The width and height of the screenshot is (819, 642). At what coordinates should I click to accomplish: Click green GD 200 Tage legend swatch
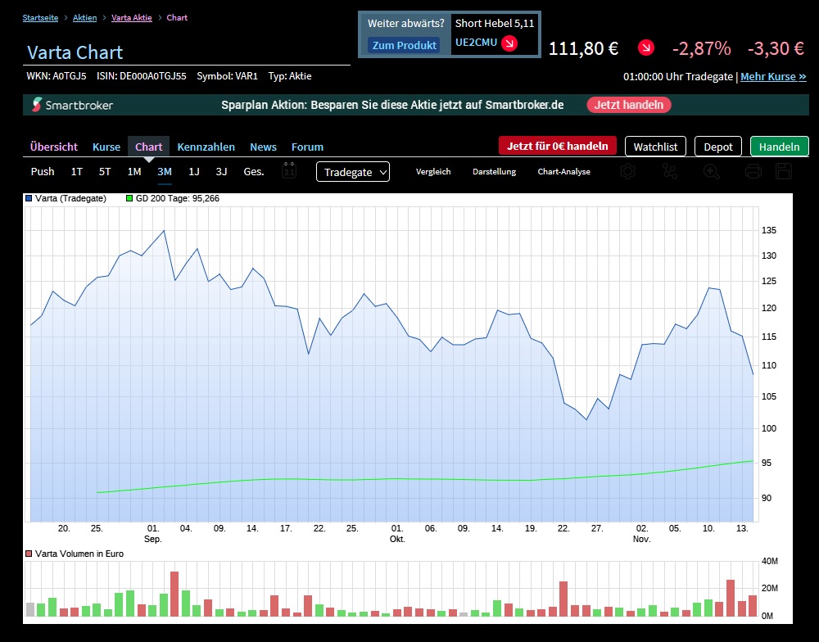tap(129, 198)
